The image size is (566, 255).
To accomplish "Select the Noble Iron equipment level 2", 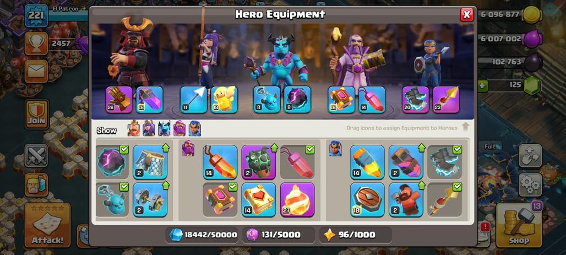I will [x=150, y=200].
